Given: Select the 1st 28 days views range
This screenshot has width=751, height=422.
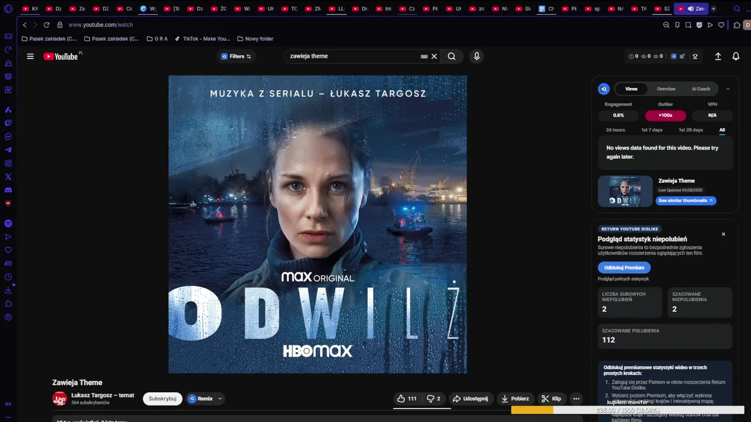Looking at the screenshot, I should coord(691,130).
